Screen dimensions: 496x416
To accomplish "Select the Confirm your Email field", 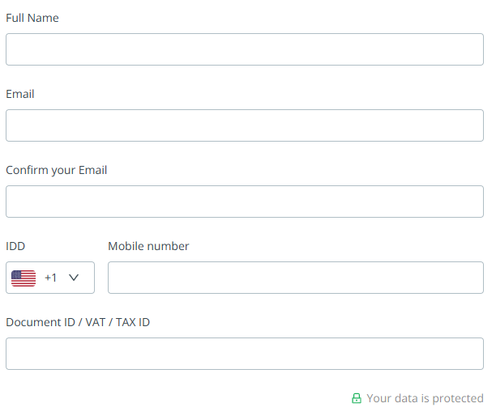I will coord(244,202).
